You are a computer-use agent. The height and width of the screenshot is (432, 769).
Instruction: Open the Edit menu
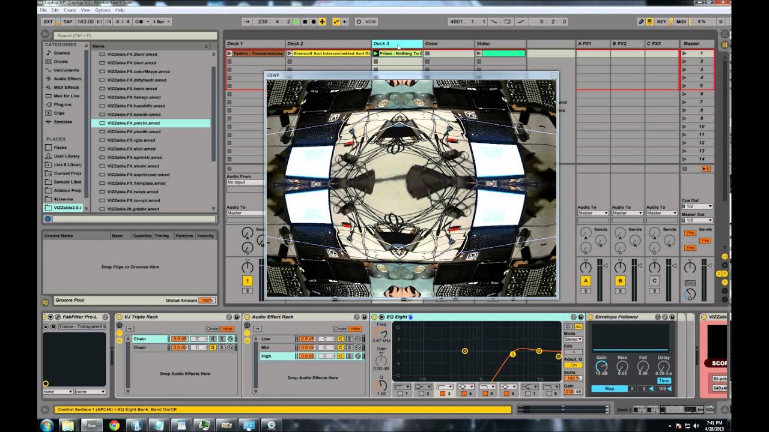coord(55,10)
